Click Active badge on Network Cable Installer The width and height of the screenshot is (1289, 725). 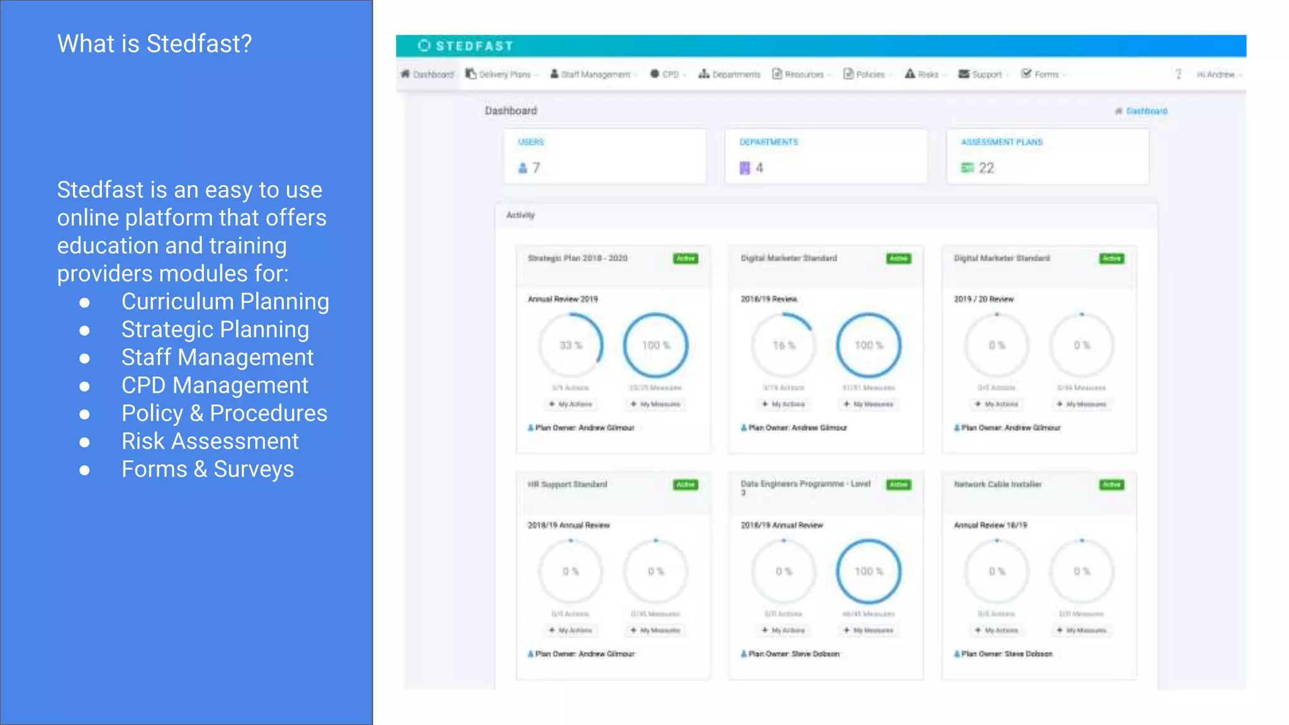pyautogui.click(x=1112, y=485)
